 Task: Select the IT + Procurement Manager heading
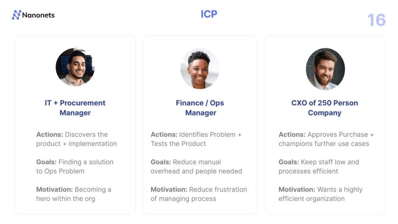[x=75, y=108]
